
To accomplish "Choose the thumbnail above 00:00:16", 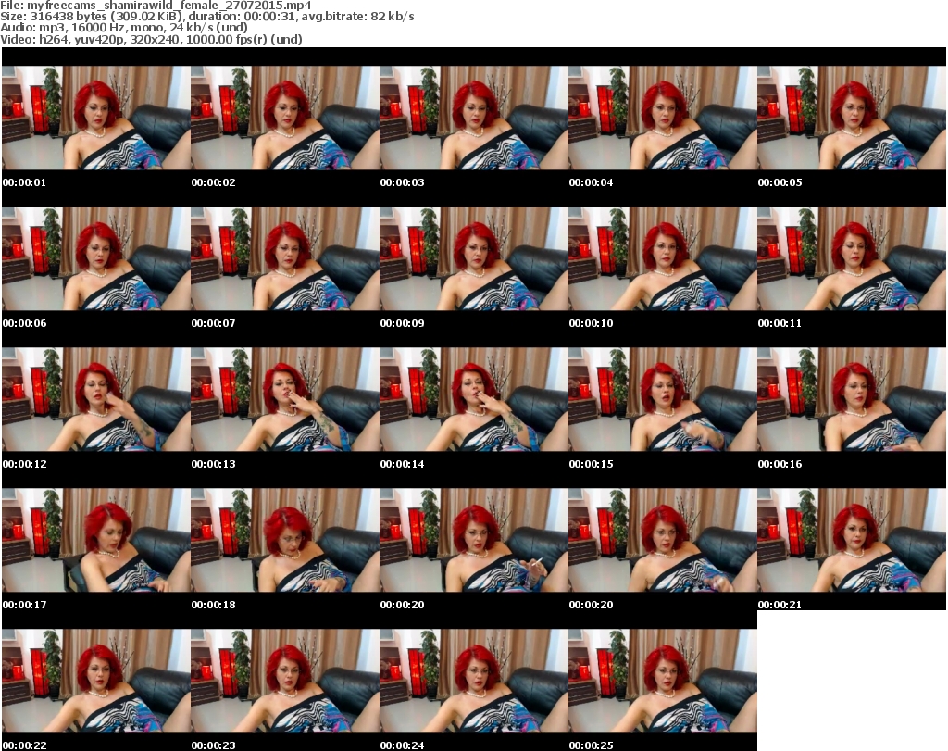I will pos(852,400).
